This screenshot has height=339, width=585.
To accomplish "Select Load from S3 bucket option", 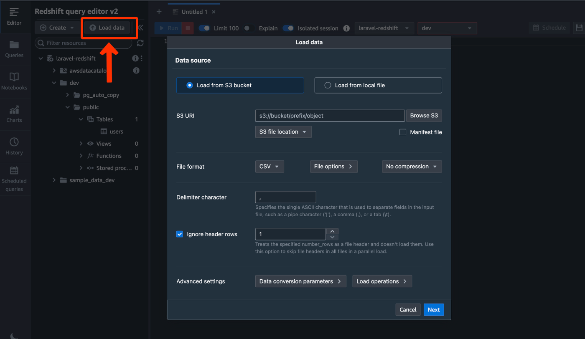I will point(240,85).
